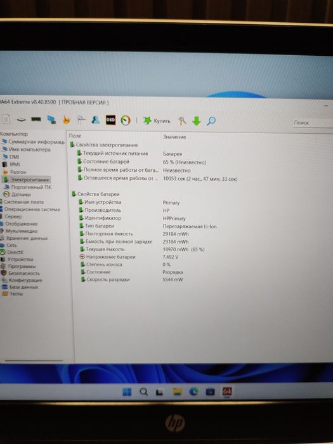Image resolution: width=333 pixels, height=444 pixels.
Task: Click the blue monitor diagnostics icon
Action: (51, 120)
